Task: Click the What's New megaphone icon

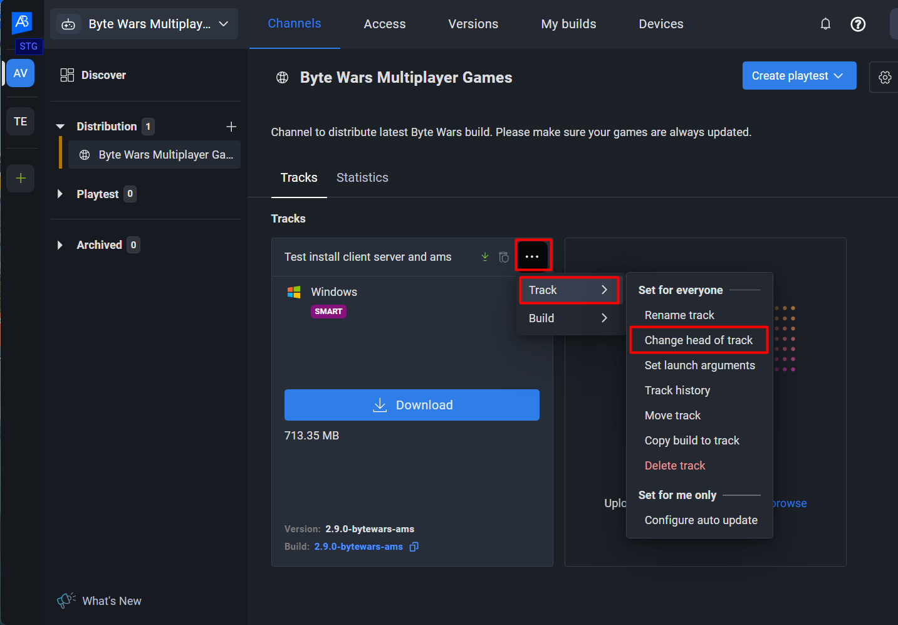Action: (x=66, y=601)
